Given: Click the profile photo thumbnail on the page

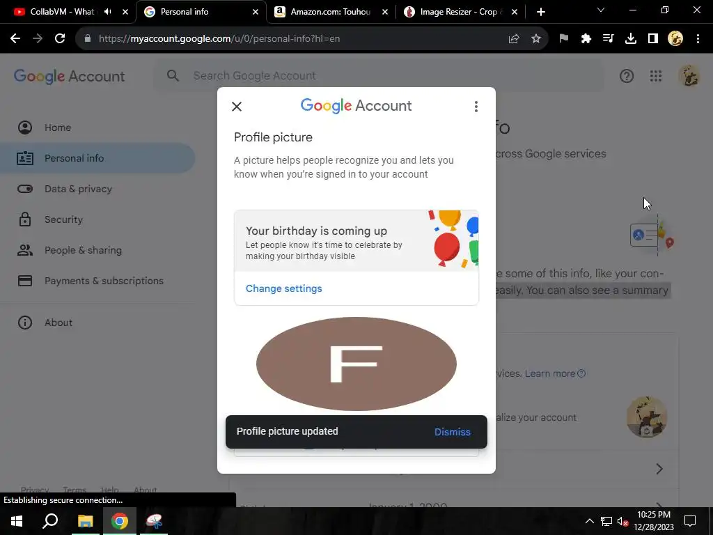Looking at the screenshot, I should click(647, 417).
